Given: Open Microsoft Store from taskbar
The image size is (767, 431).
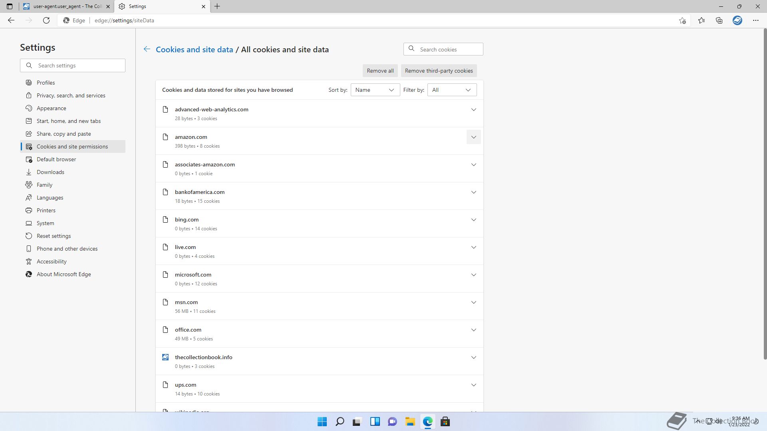Looking at the screenshot, I should [x=445, y=421].
